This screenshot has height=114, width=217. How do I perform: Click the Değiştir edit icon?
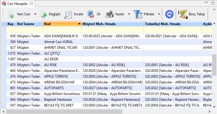point(44,14)
